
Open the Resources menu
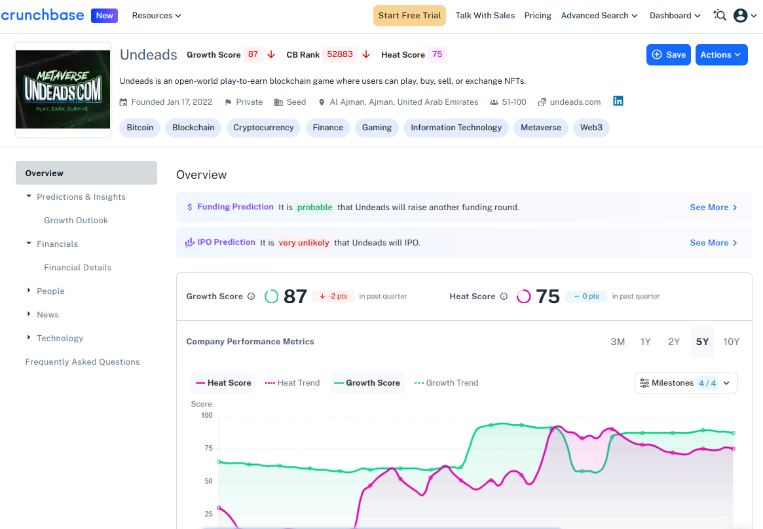pyautogui.click(x=157, y=16)
